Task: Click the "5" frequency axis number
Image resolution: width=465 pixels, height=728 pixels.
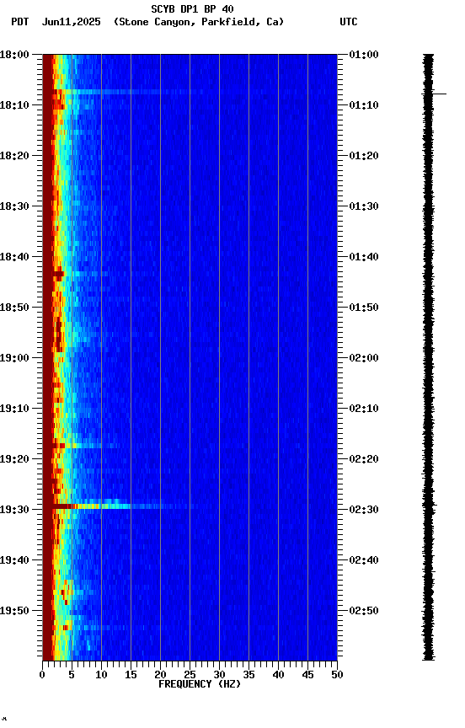Action: (72, 675)
